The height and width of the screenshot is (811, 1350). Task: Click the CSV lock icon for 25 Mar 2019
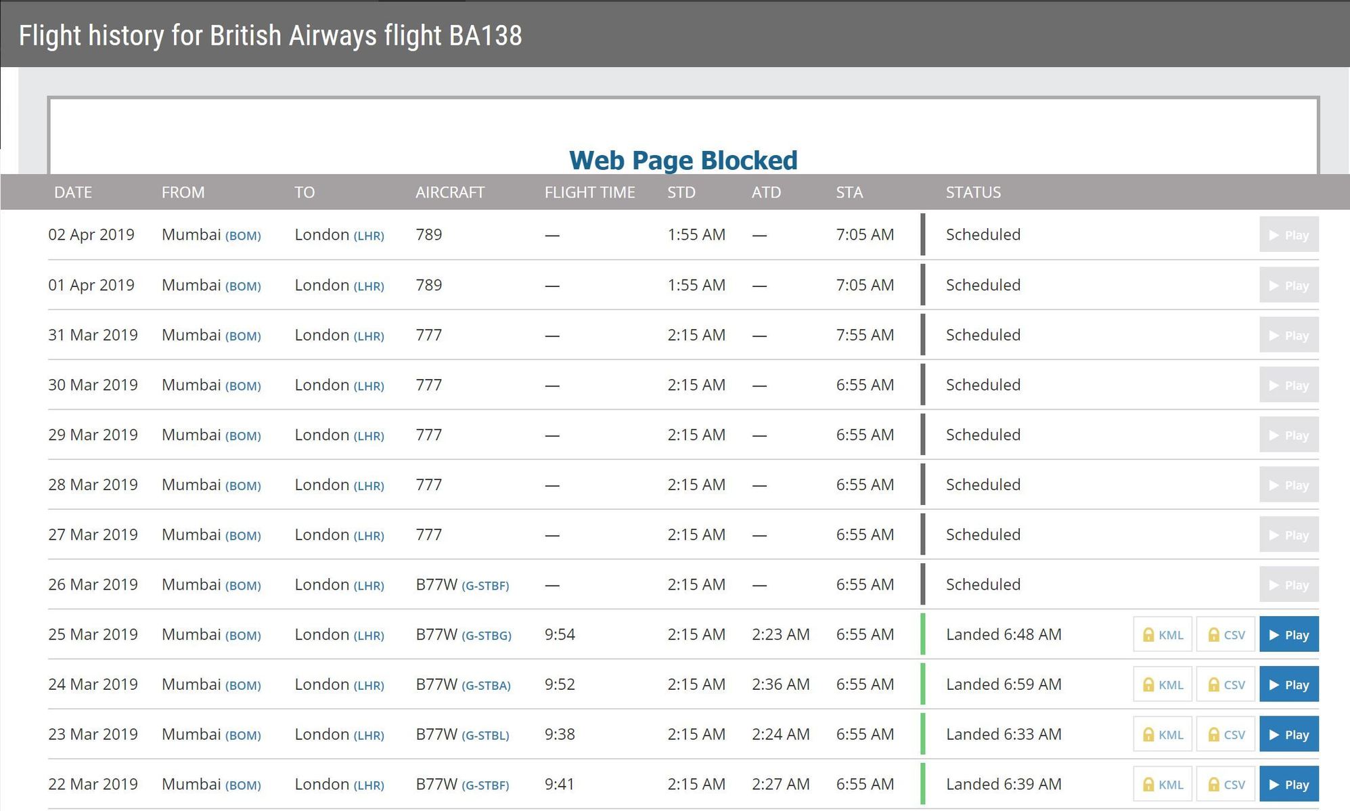pyautogui.click(x=1212, y=634)
